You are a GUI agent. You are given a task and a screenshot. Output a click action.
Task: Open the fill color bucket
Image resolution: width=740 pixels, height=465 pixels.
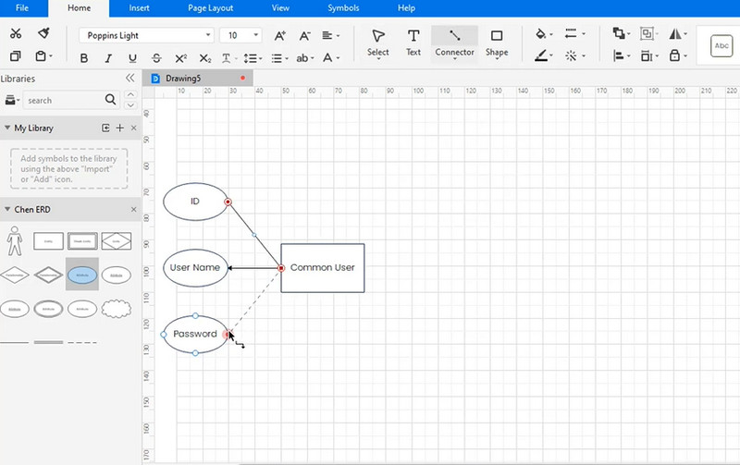pos(541,34)
